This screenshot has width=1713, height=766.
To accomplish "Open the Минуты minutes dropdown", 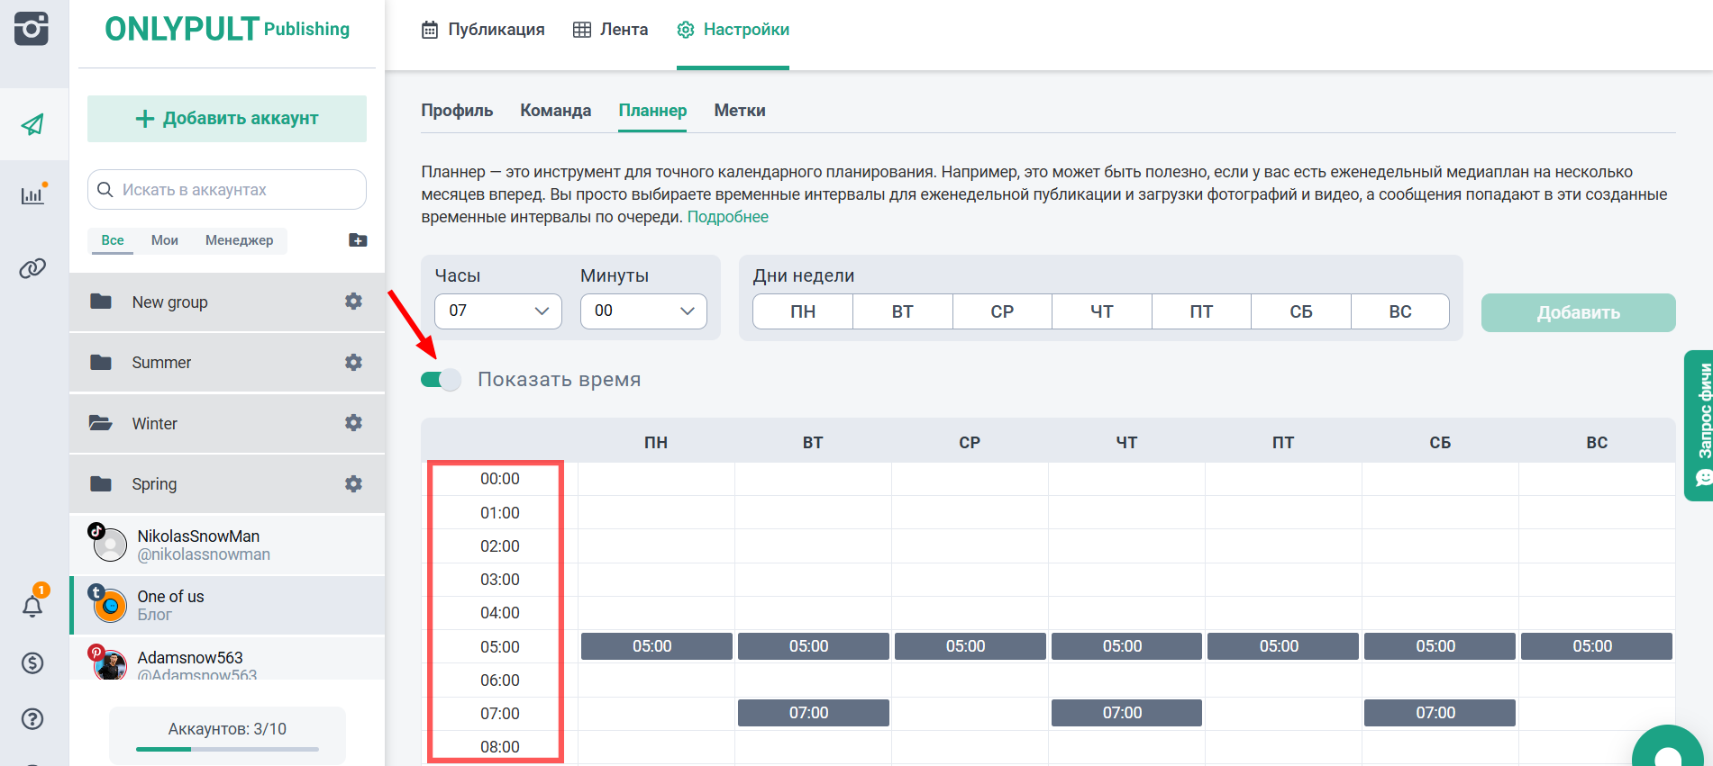I will coord(643,311).
